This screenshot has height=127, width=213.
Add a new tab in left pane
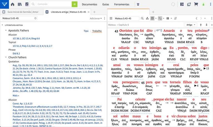(x=94, y=12)
